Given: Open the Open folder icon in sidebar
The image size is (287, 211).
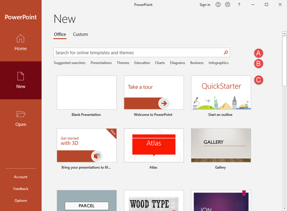Looking at the screenshot, I should pos(20,114).
